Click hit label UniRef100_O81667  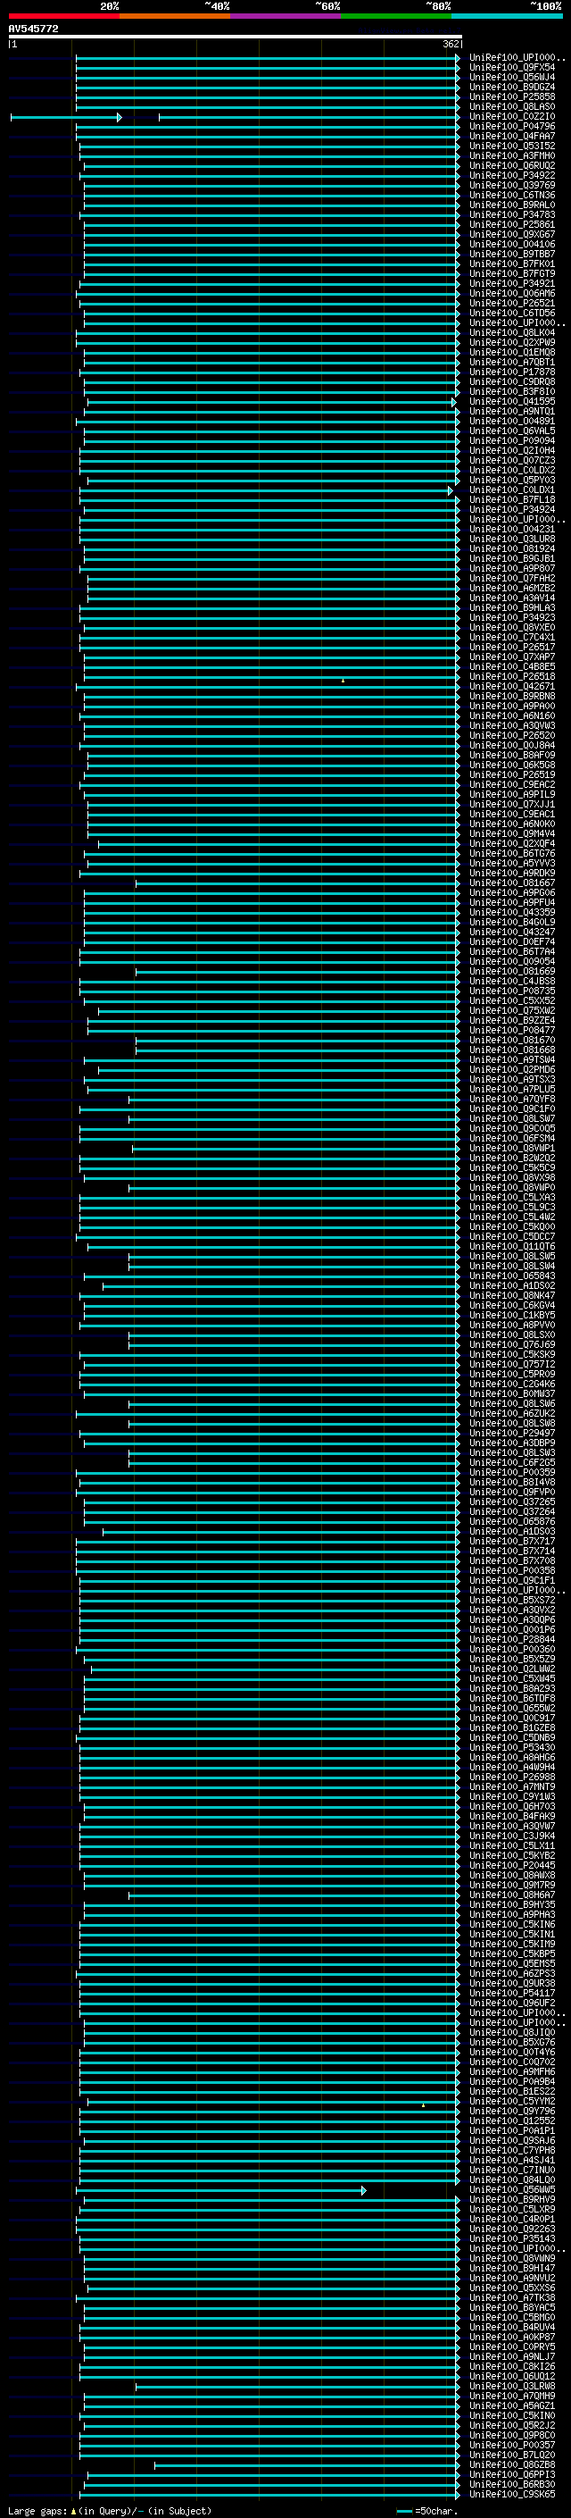[x=512, y=883]
